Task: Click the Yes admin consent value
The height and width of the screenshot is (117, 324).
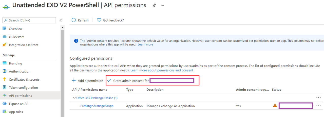Action: tap(238, 106)
